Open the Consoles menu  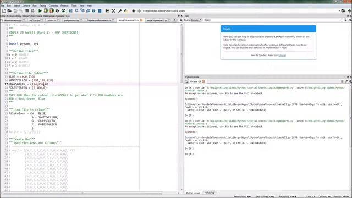(x=53, y=5)
